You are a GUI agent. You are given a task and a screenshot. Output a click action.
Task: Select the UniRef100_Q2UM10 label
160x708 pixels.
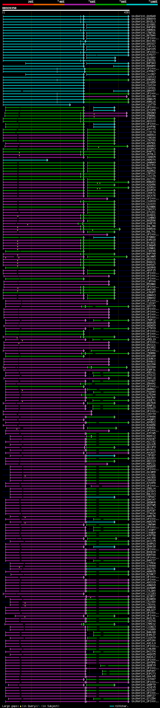click(143, 187)
